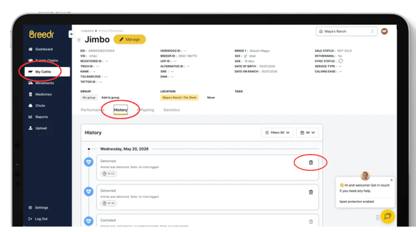Image resolution: width=416 pixels, height=232 pixels.
Task: Click the Move link
Action: 211,98
